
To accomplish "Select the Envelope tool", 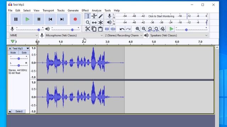I will pos(94,16).
